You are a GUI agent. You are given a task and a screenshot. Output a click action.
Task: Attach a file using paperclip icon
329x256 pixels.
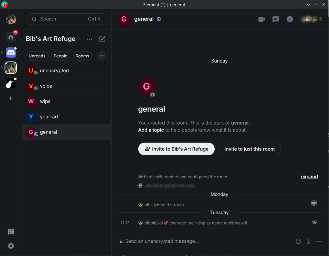tap(308, 241)
